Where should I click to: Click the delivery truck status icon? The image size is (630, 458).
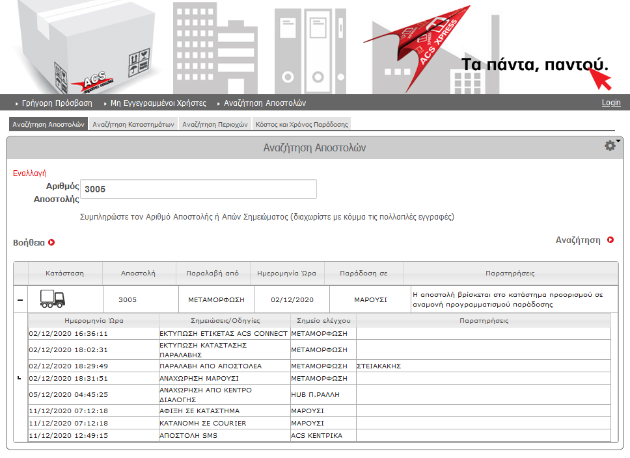[x=52, y=299]
